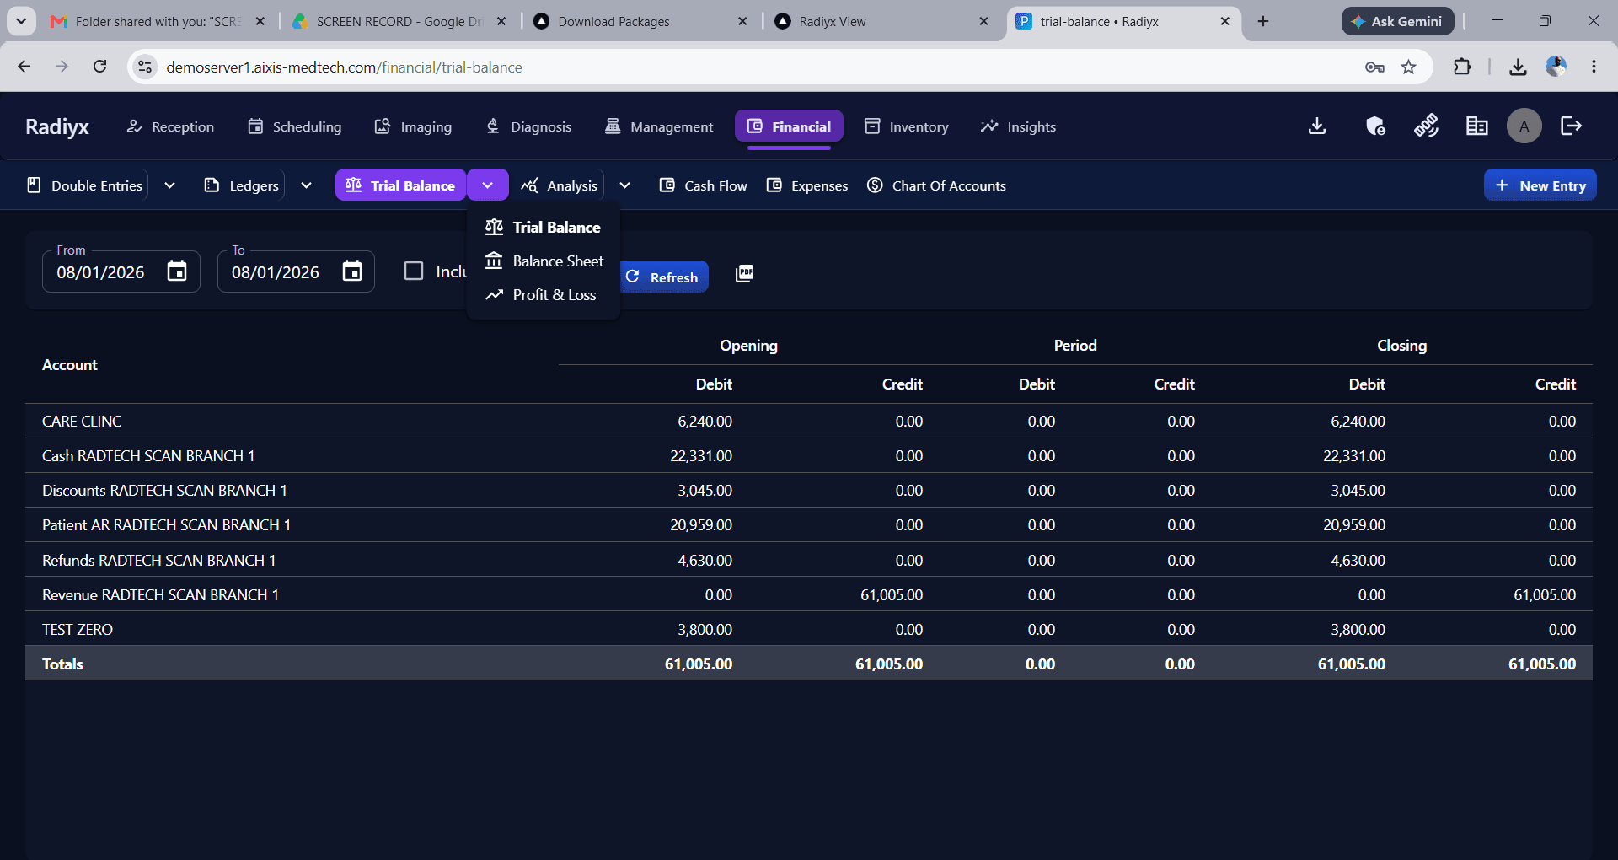Image resolution: width=1618 pixels, height=860 pixels.
Task: Open the Chrome three-dot menu
Action: pos(1594,67)
